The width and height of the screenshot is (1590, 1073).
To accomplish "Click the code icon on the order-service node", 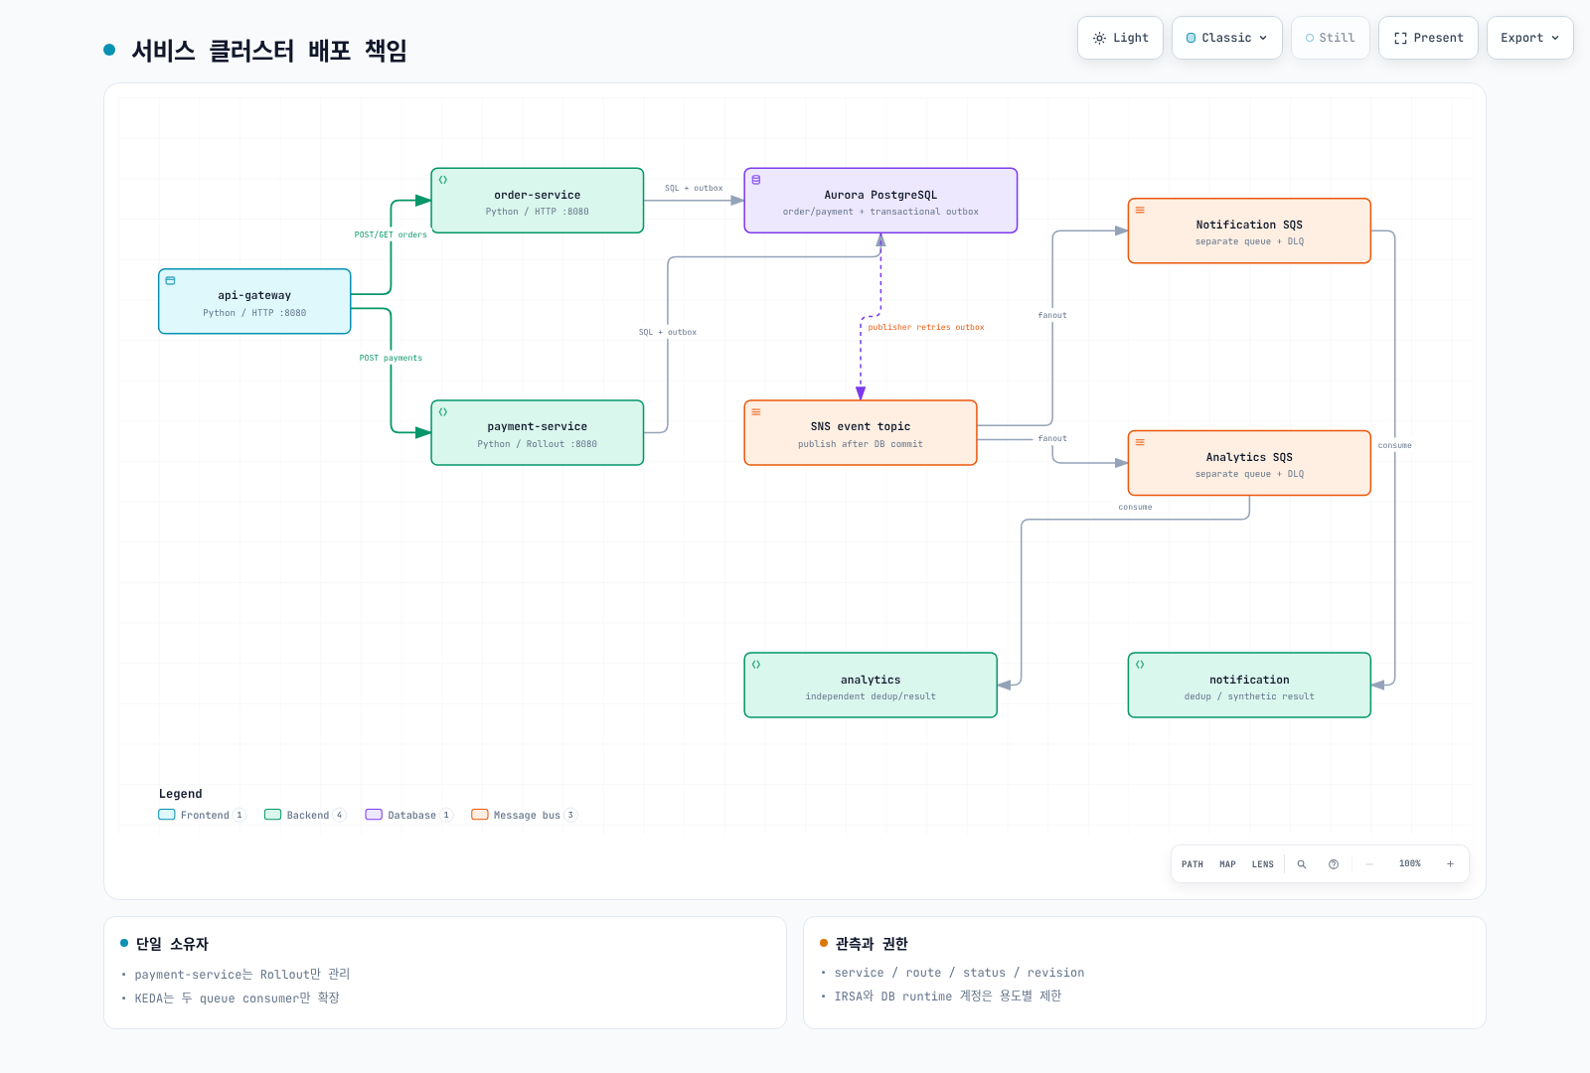I will coord(443,180).
